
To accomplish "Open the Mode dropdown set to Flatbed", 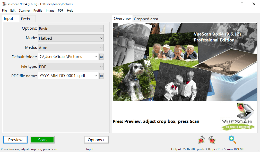I will [x=71, y=38].
